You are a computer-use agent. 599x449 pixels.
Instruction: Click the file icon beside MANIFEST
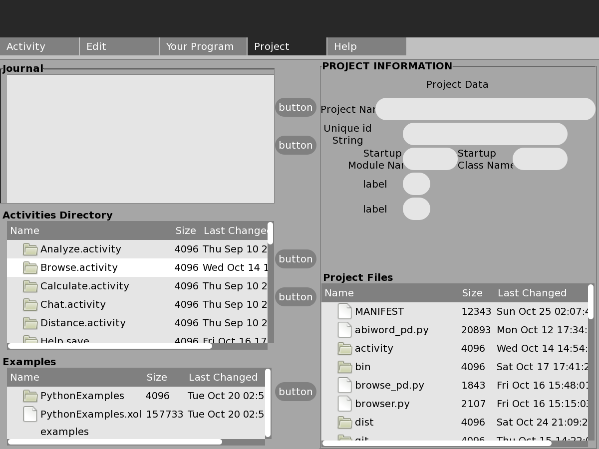tap(344, 312)
